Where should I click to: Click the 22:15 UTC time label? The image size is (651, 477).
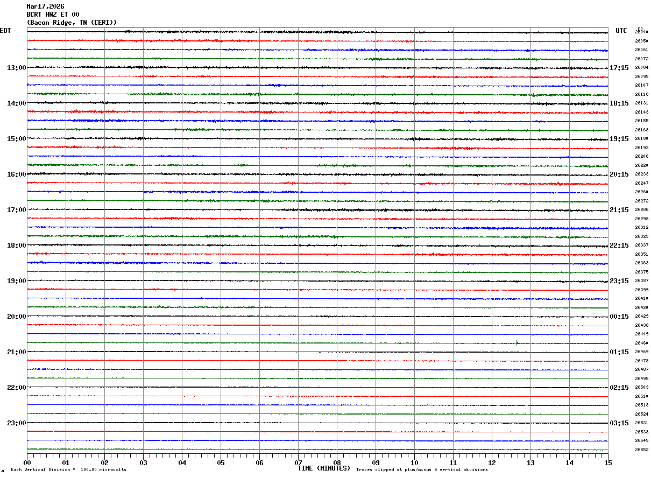tap(619, 245)
